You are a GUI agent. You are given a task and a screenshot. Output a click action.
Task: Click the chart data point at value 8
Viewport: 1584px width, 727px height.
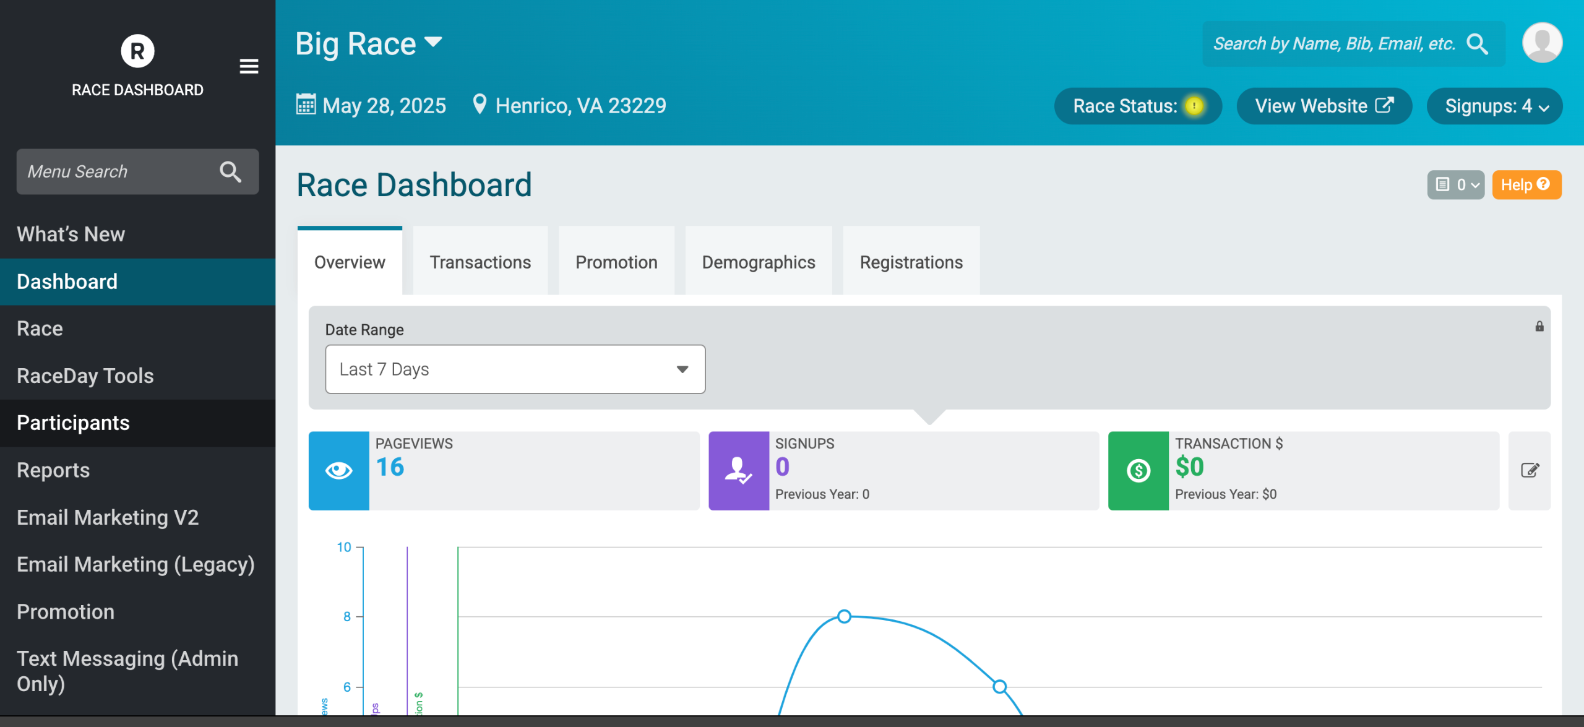(x=844, y=616)
